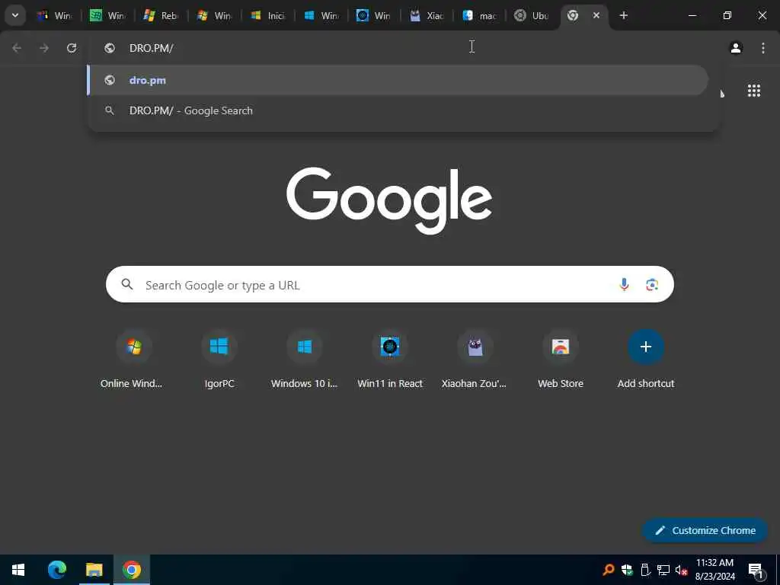Screen dimensions: 780x585
Task: Switch to the 'Ubu' tab
Action: [532, 15]
